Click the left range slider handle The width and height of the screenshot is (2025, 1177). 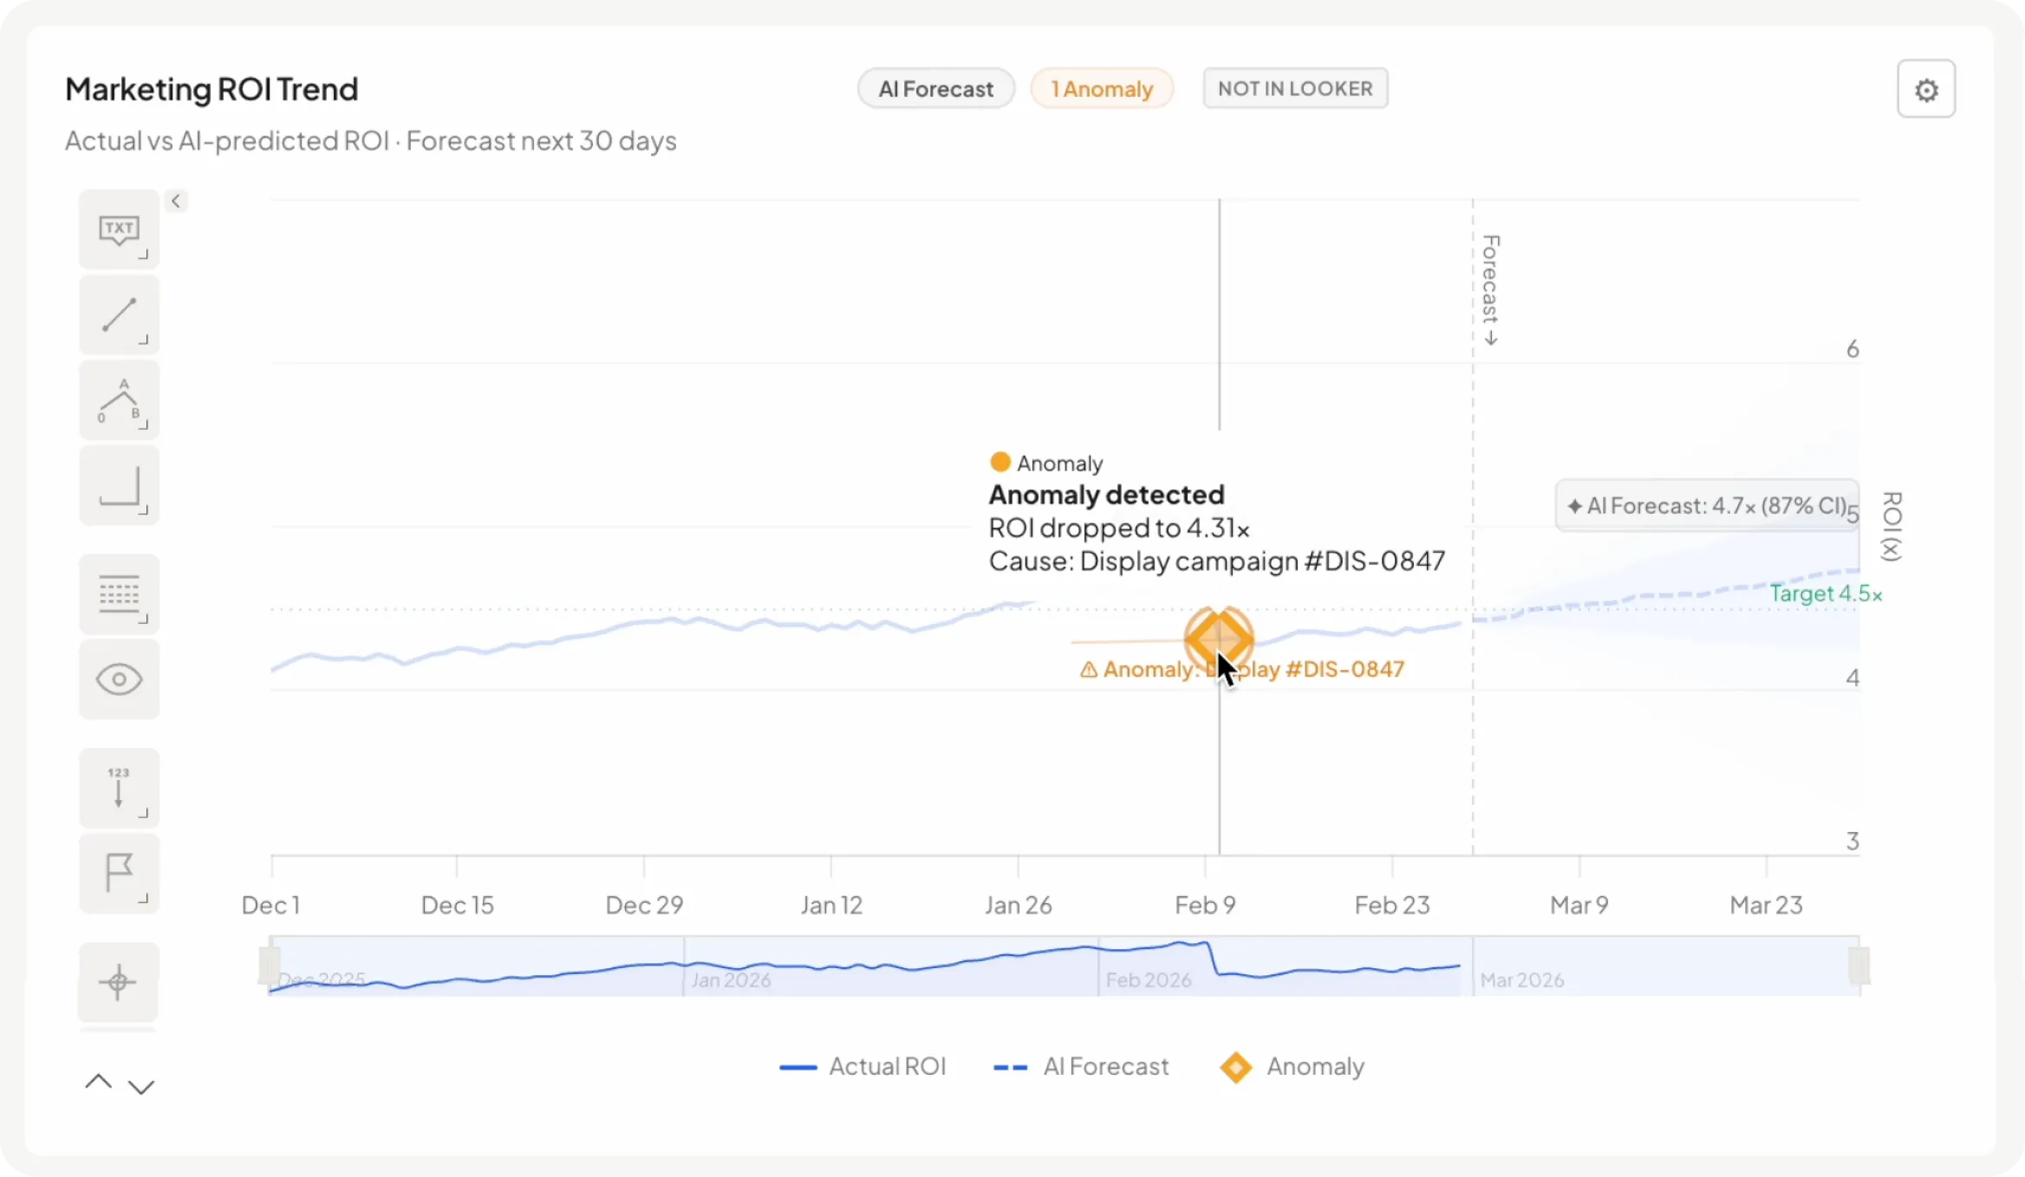pos(269,966)
